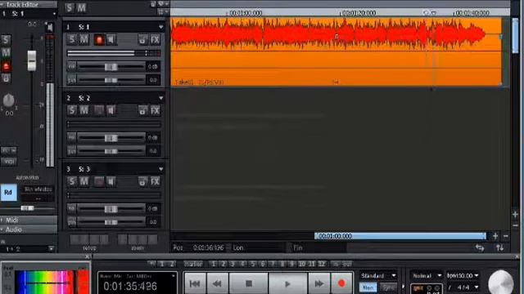Mute track 1 in the track header
This screenshot has height=294, width=524.
pyautogui.click(x=84, y=40)
